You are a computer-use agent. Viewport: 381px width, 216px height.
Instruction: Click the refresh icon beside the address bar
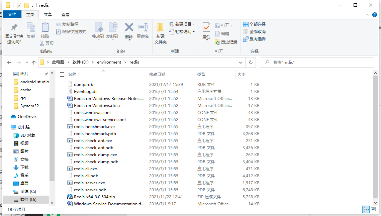(x=251, y=63)
